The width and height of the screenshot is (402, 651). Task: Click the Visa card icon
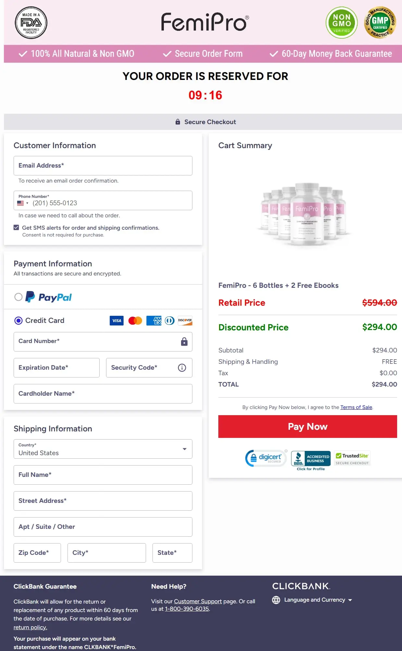(116, 321)
